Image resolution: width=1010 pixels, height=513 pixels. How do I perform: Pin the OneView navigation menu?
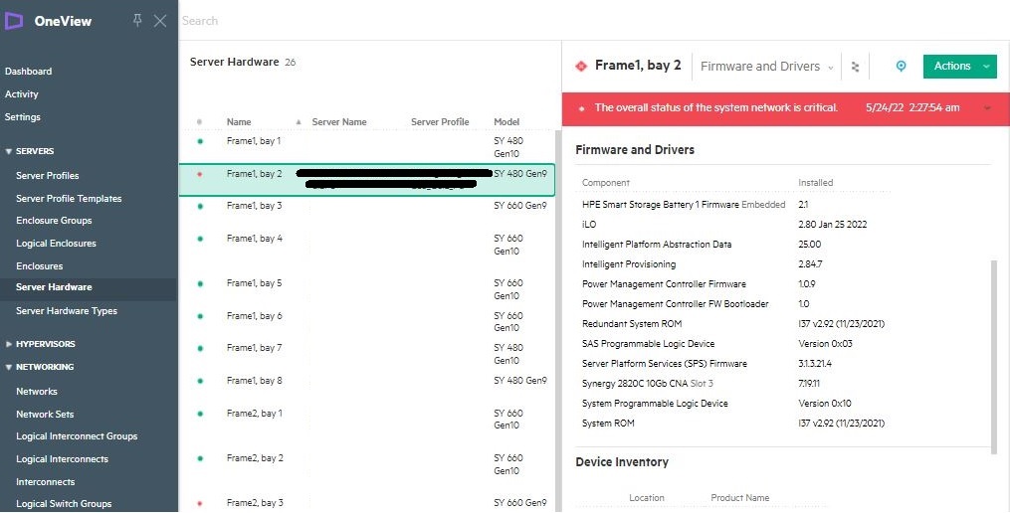(137, 21)
